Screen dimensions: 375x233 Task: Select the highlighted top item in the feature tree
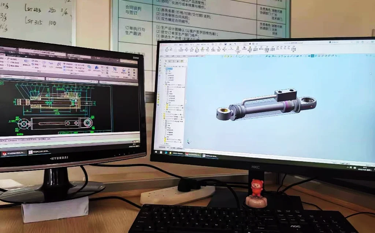[169, 69]
